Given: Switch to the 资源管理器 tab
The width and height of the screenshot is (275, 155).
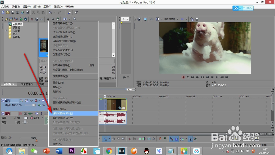Looking at the screenshot, I should 27,84.
